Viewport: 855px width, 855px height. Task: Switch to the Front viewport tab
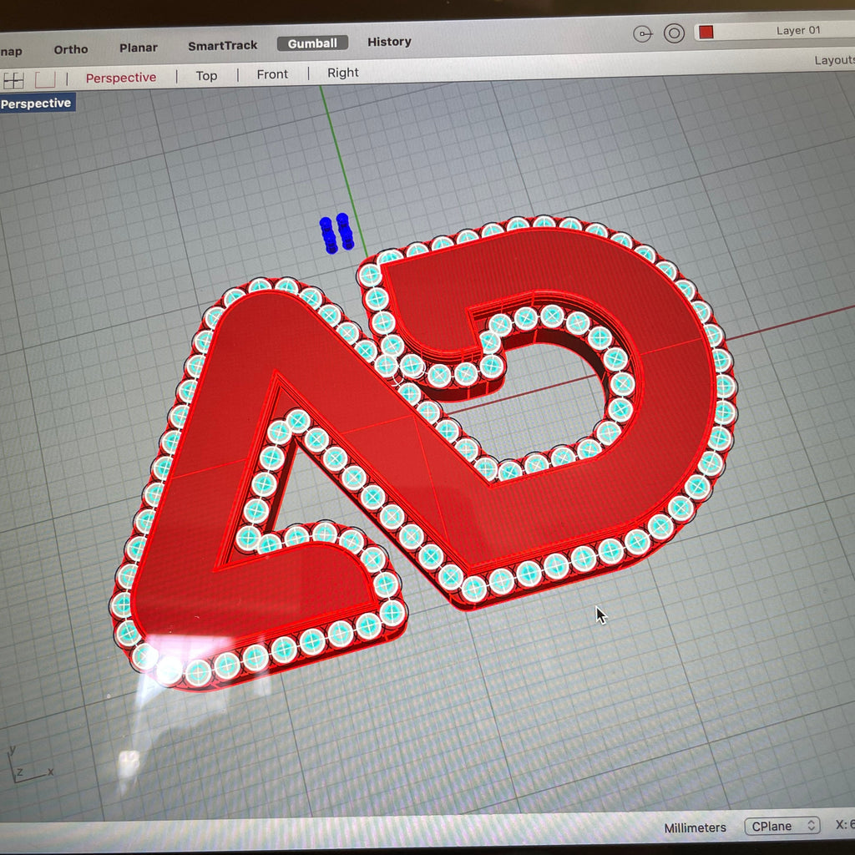[x=272, y=74]
